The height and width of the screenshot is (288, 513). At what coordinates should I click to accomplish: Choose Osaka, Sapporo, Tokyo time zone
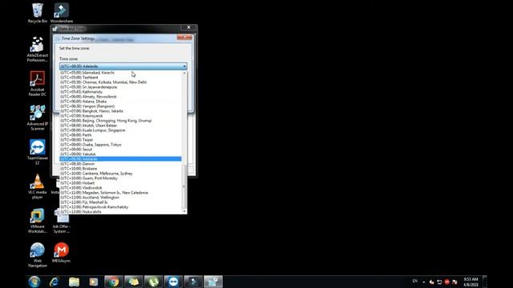(x=120, y=144)
